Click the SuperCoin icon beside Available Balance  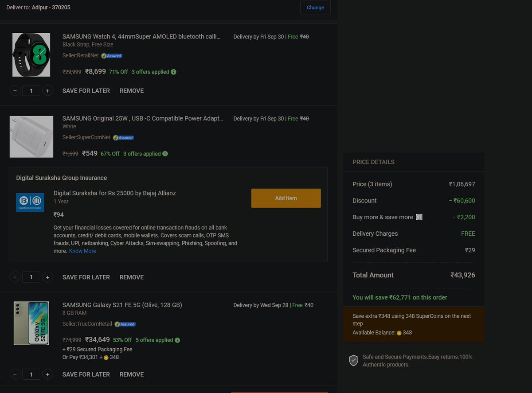[x=399, y=333]
